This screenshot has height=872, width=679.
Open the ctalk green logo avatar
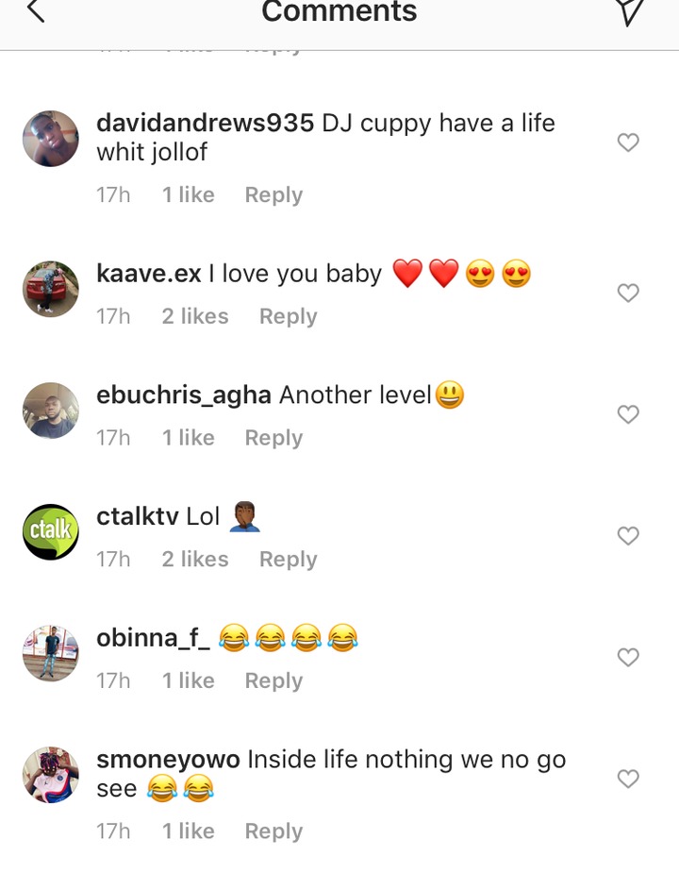click(51, 531)
